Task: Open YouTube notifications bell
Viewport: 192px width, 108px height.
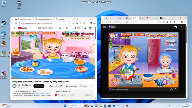Action: (85, 28)
